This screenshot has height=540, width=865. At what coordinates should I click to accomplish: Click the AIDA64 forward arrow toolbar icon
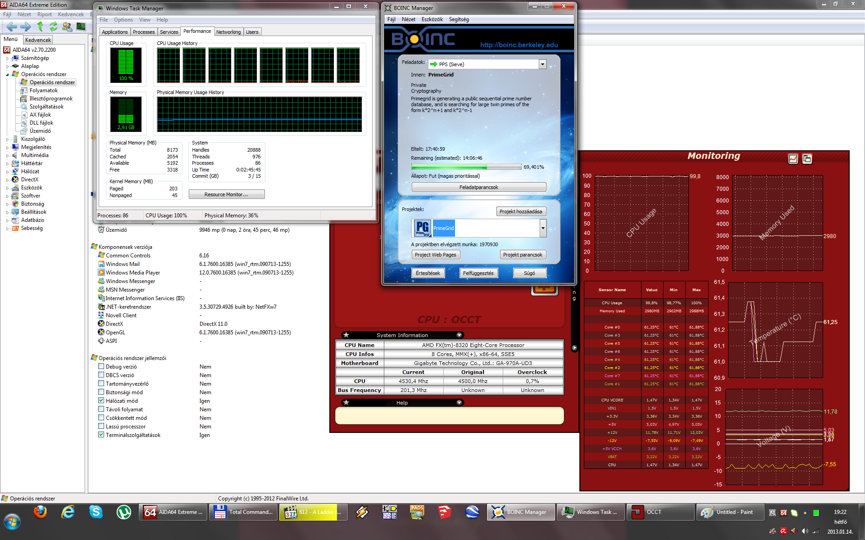[x=26, y=27]
